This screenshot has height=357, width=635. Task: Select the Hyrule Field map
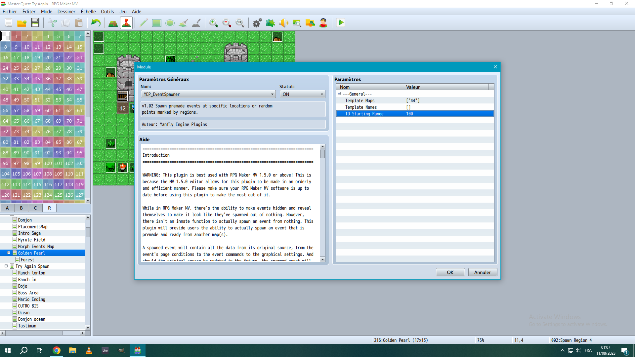(31, 240)
